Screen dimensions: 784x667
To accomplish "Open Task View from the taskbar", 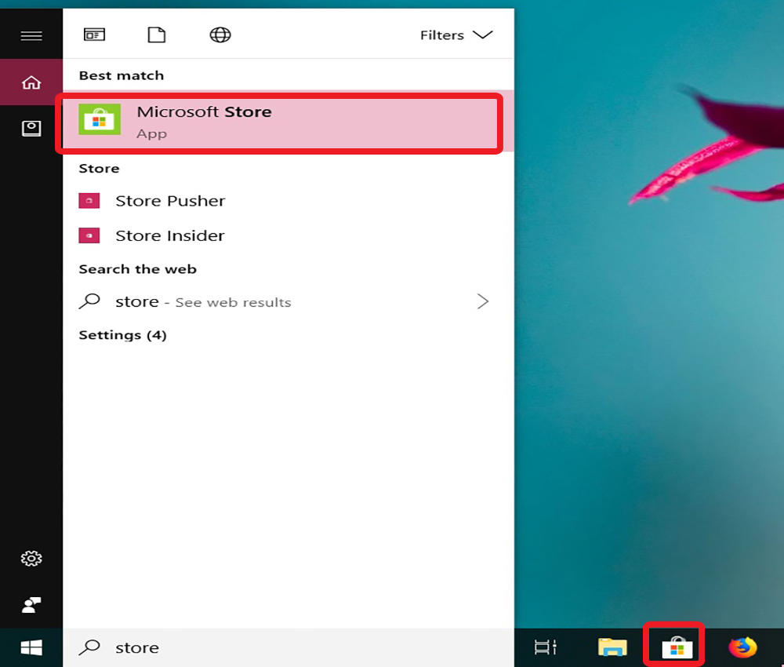I will pos(545,647).
